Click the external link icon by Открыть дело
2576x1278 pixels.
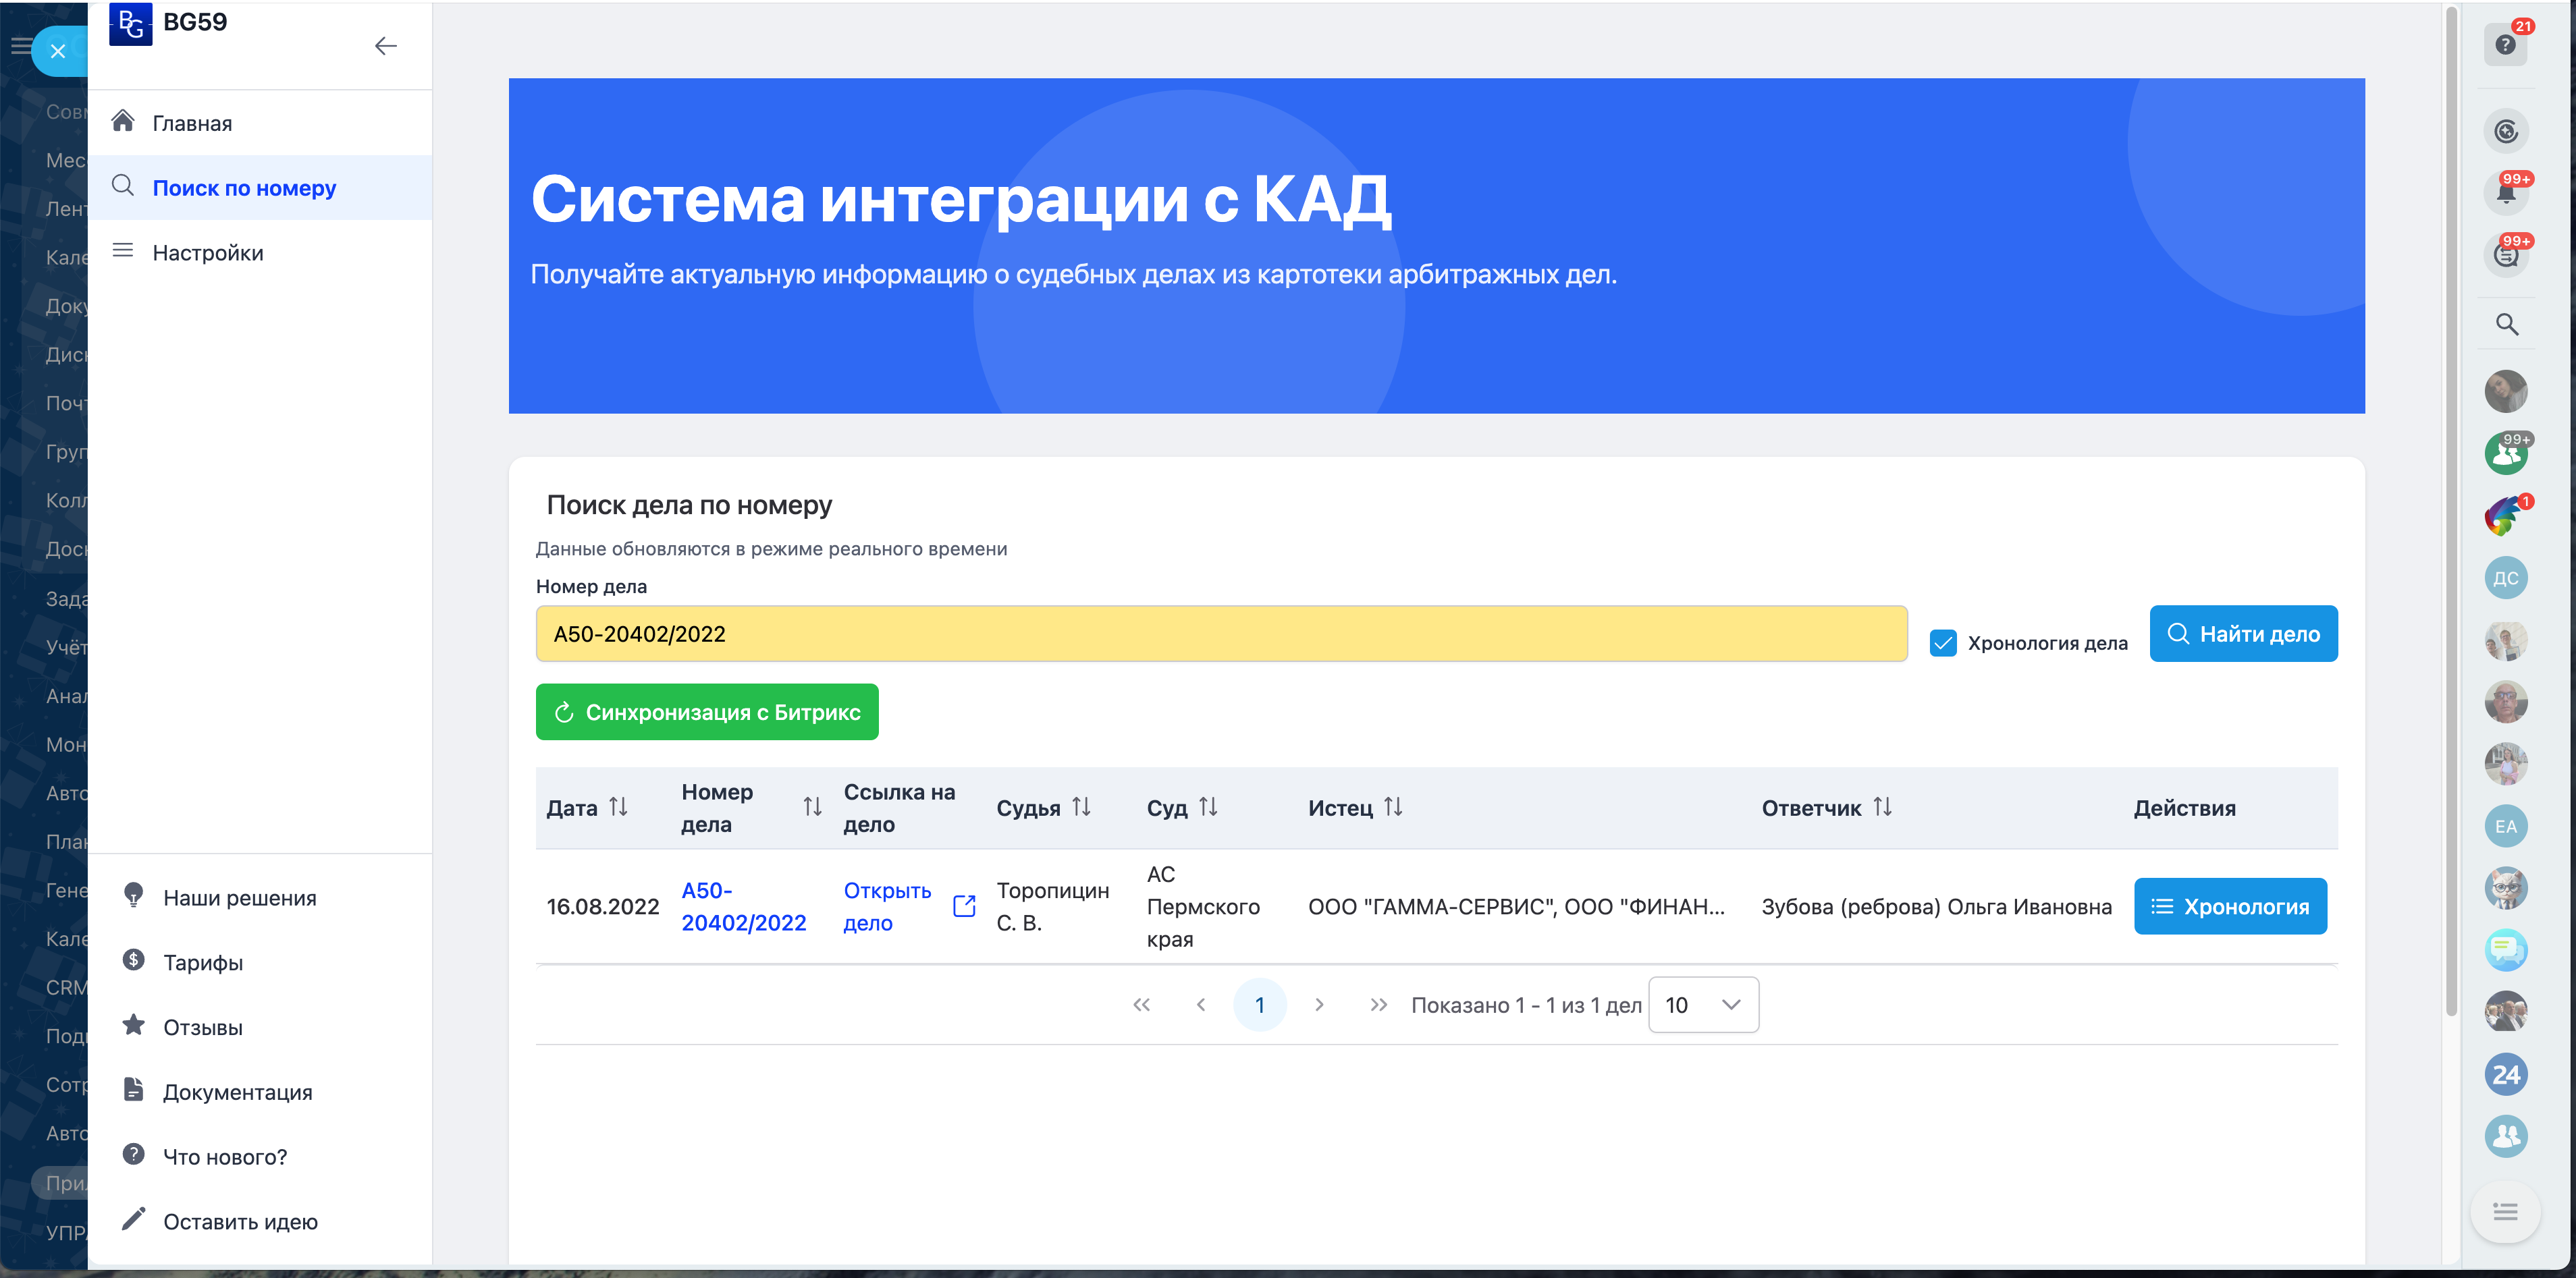pyautogui.click(x=964, y=906)
